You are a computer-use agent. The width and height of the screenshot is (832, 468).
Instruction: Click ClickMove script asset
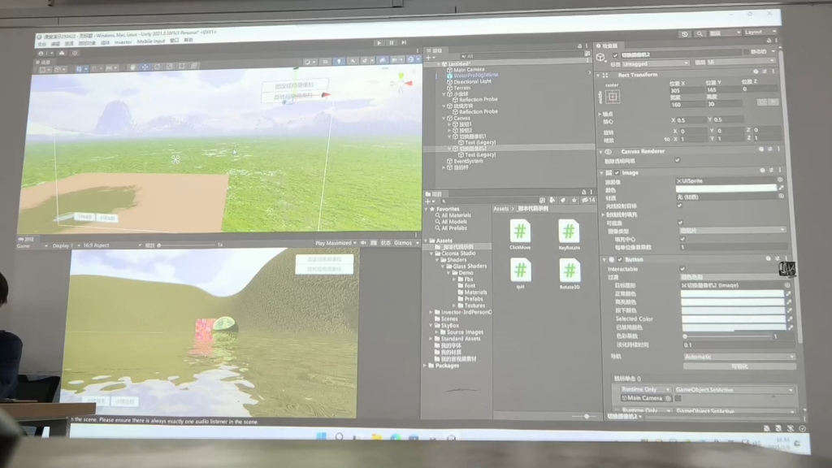(x=520, y=234)
